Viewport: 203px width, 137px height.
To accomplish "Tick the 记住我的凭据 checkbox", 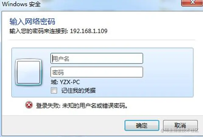I will pos(54,90).
